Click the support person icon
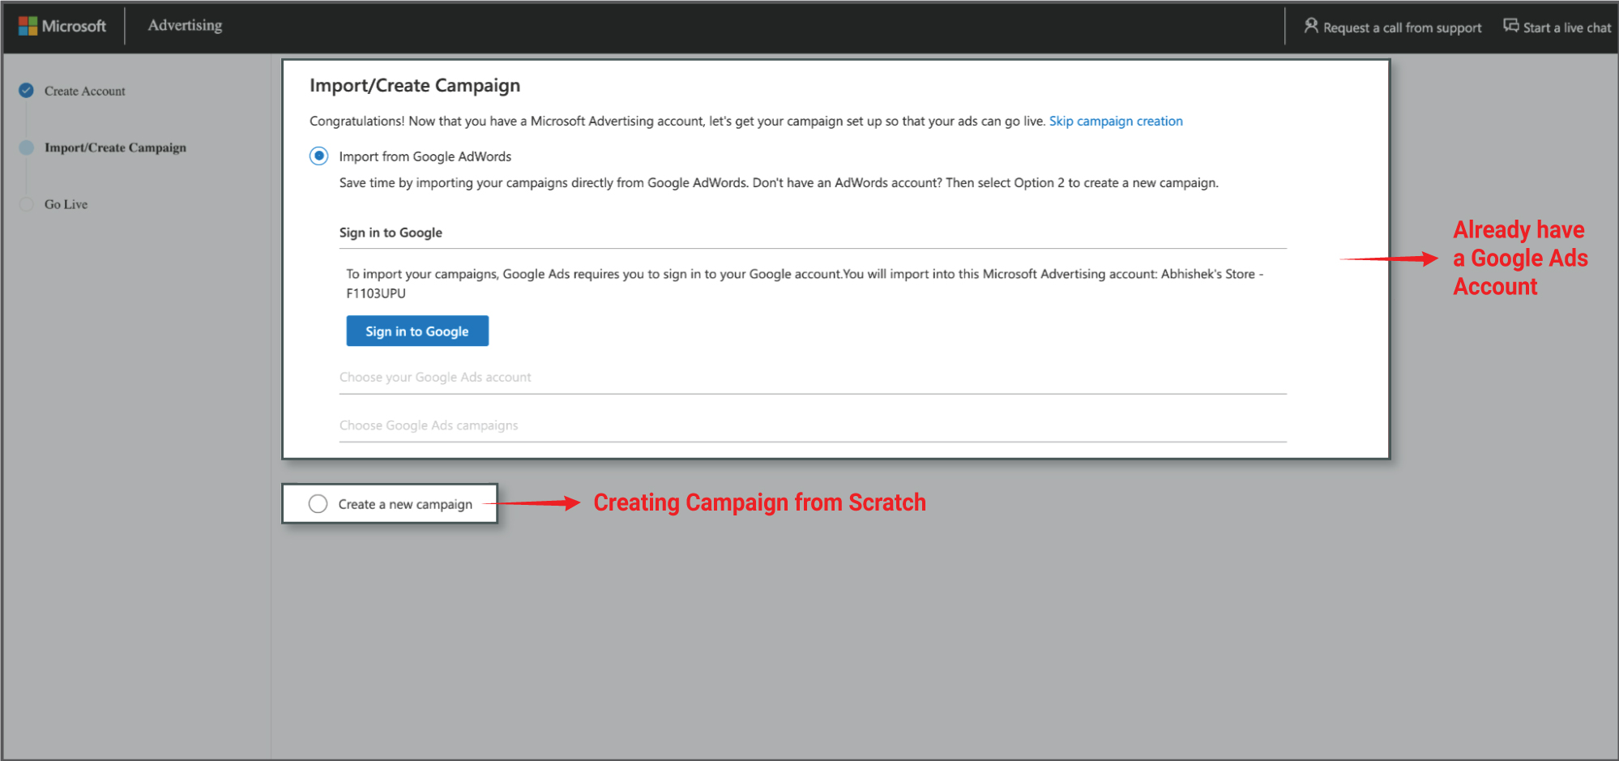The image size is (1619, 761). 1310,26
